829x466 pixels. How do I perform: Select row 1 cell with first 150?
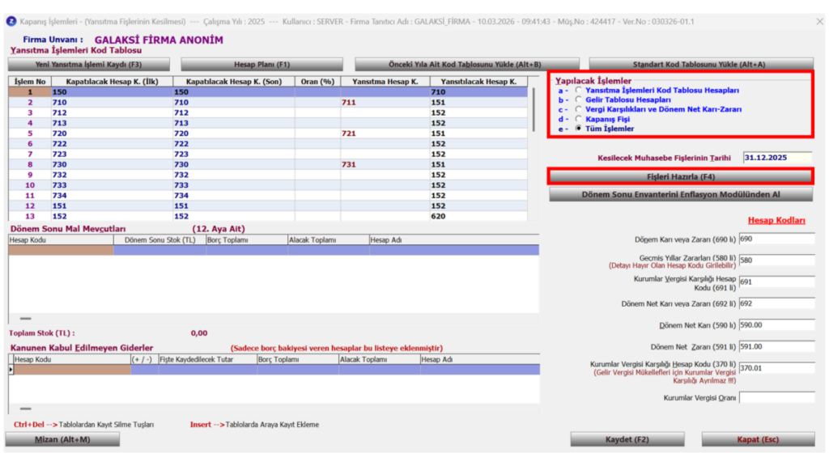tap(112, 92)
